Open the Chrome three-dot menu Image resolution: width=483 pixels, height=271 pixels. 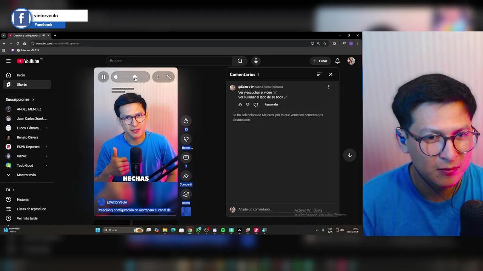pos(358,43)
